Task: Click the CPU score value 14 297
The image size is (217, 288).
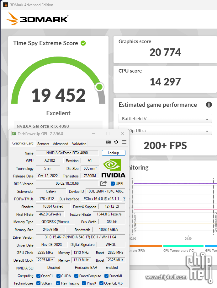Action: tap(165, 82)
